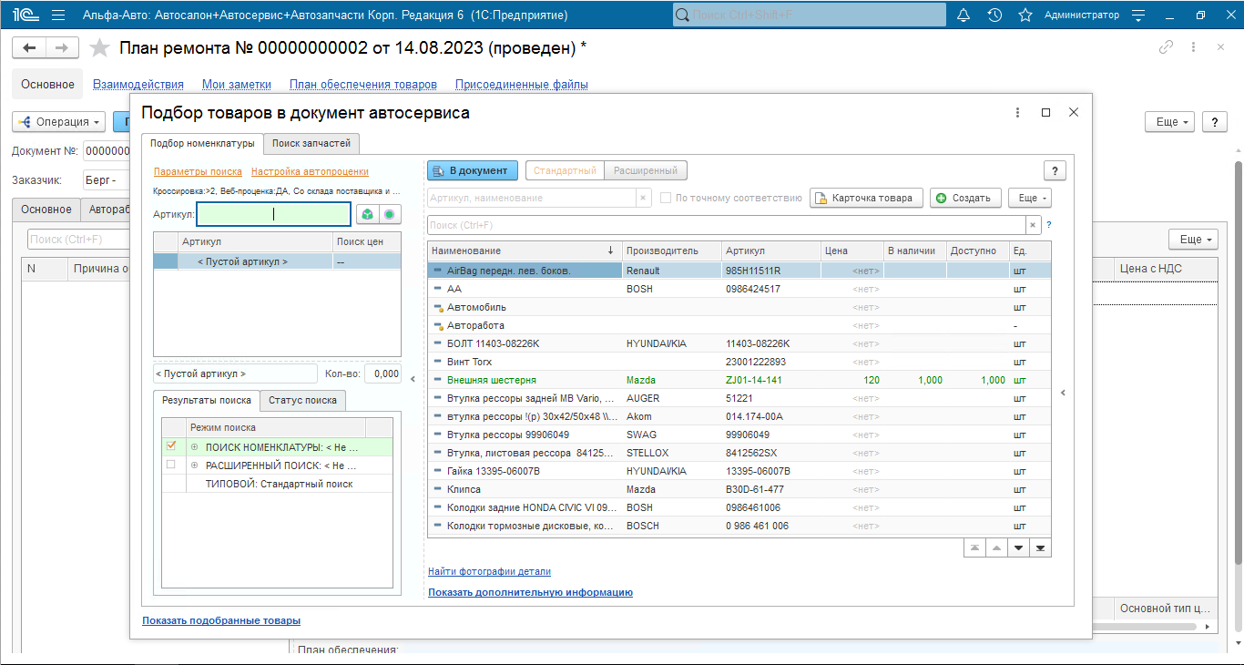The width and height of the screenshot is (1244, 665).
Task: Open Мои заметки navigation link
Action: 237,84
